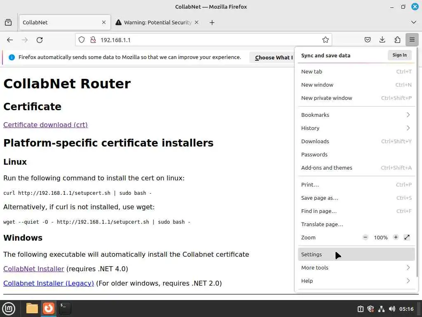422x317 pixels.
Task: Open the clock showing 05:16
Action: [406, 309]
